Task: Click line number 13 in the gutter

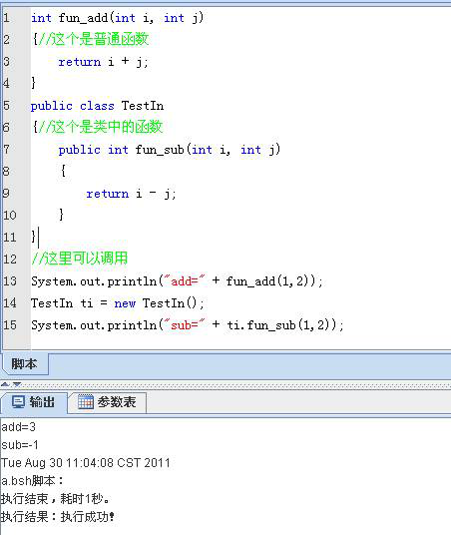Action: click(10, 281)
